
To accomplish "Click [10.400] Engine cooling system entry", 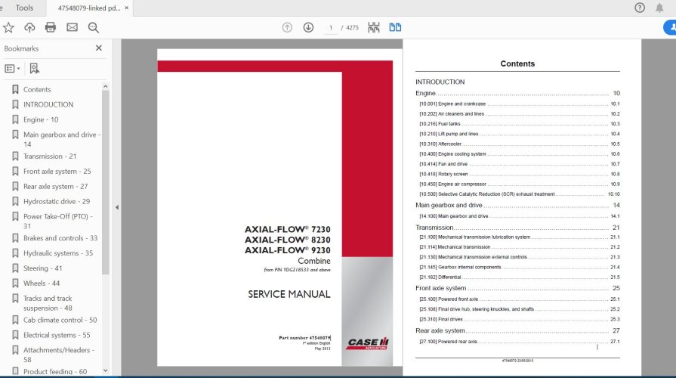I will [520, 154].
